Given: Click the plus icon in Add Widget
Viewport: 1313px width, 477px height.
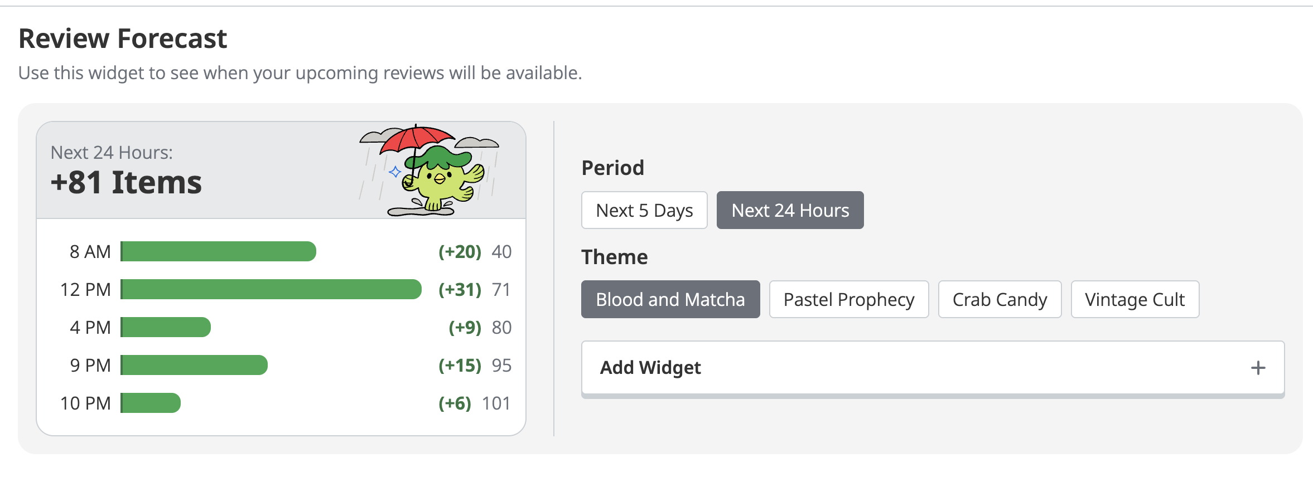Looking at the screenshot, I should point(1258,368).
